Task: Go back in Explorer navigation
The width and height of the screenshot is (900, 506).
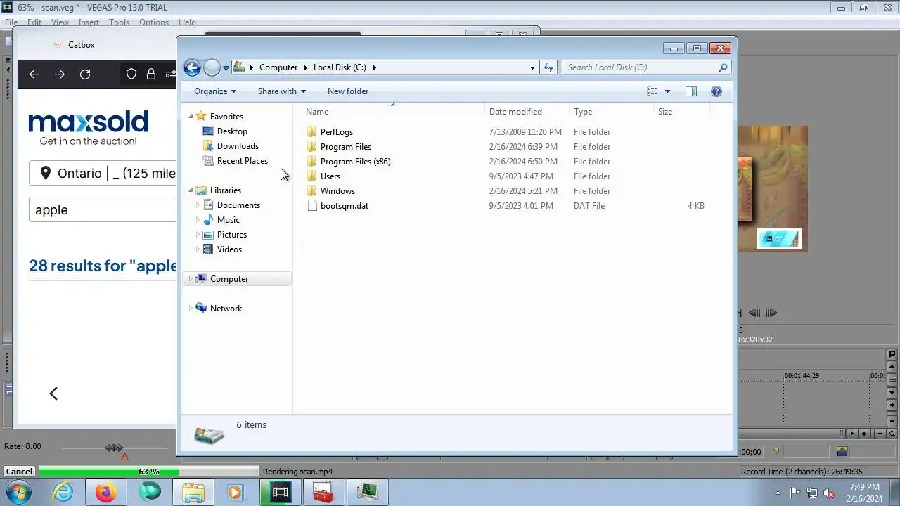Action: 192,67
